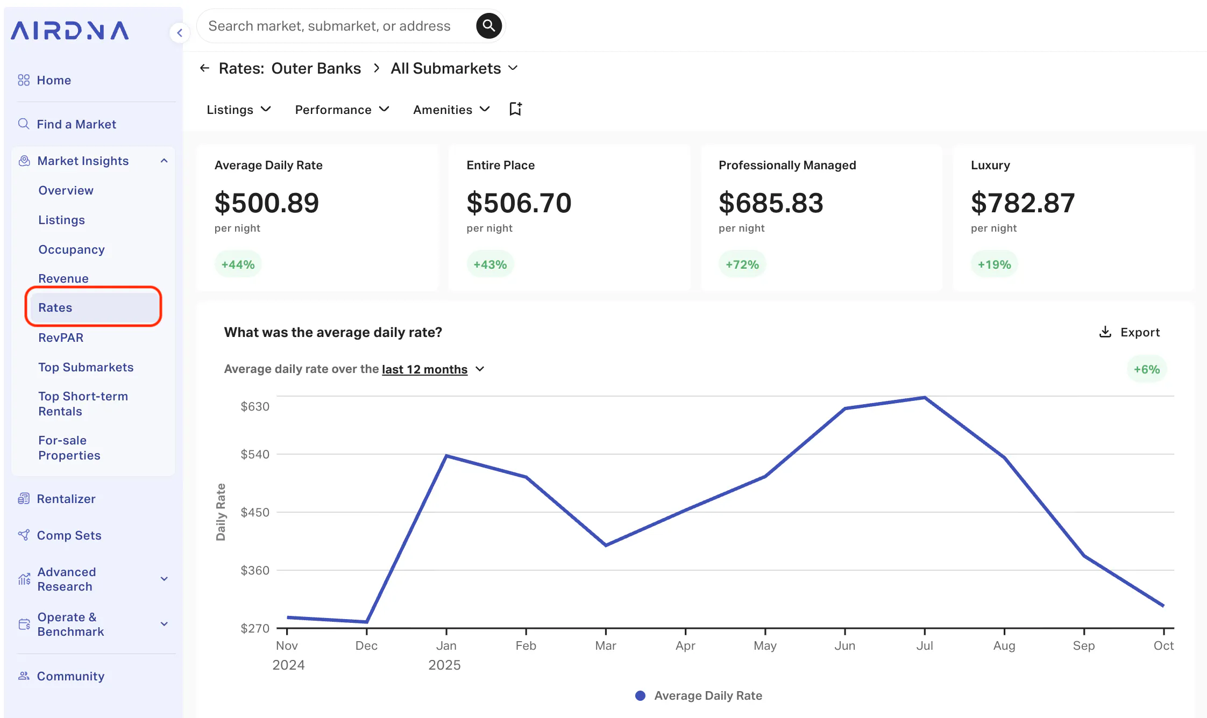Click the black search magnifier button
The image size is (1207, 718).
(x=488, y=26)
